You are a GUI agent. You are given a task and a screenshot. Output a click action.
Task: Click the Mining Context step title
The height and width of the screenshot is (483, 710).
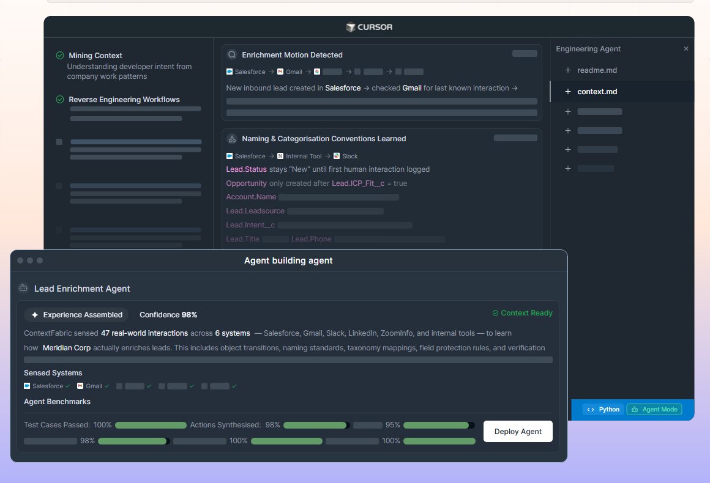[x=95, y=55]
